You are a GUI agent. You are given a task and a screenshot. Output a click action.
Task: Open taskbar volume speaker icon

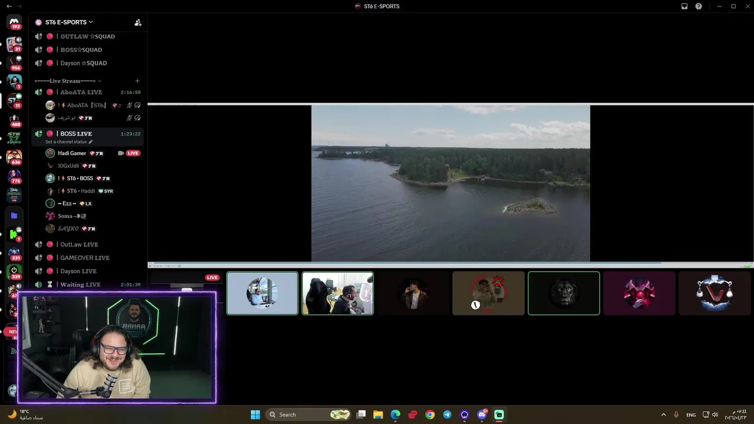click(715, 415)
